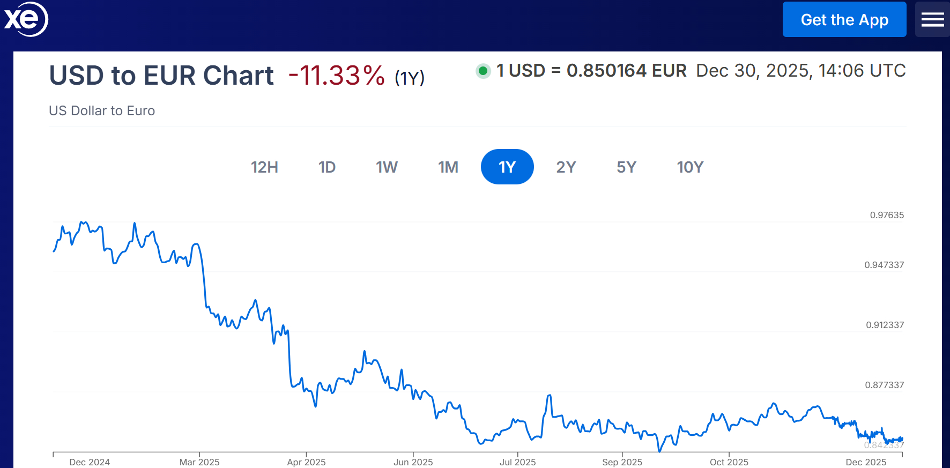
Task: Select the 5Y chart range
Action: click(x=626, y=167)
